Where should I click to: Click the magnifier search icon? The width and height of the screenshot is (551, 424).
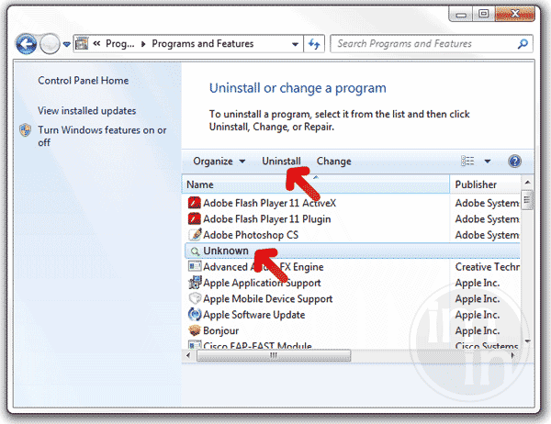tap(523, 44)
